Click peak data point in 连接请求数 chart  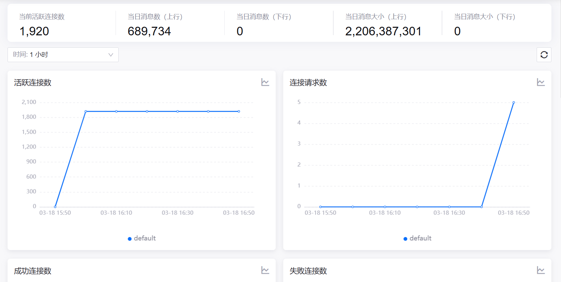pyautogui.click(x=514, y=103)
